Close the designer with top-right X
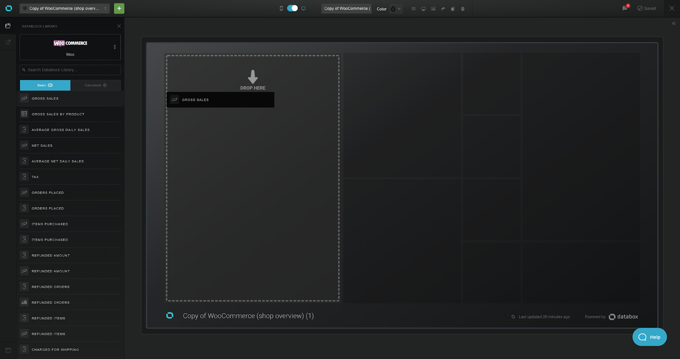 (672, 8)
